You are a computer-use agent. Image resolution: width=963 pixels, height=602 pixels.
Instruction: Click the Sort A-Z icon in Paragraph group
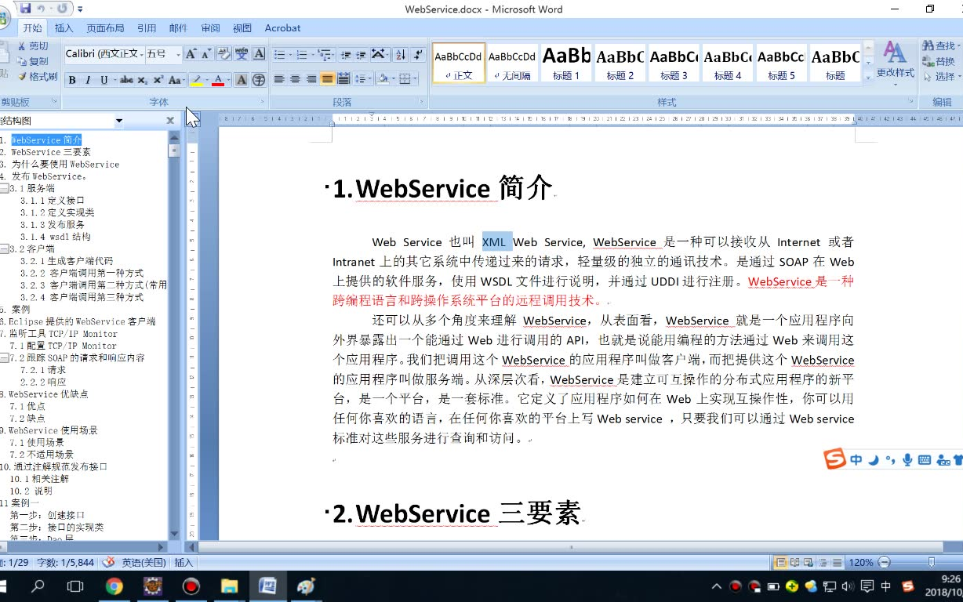pyautogui.click(x=401, y=55)
